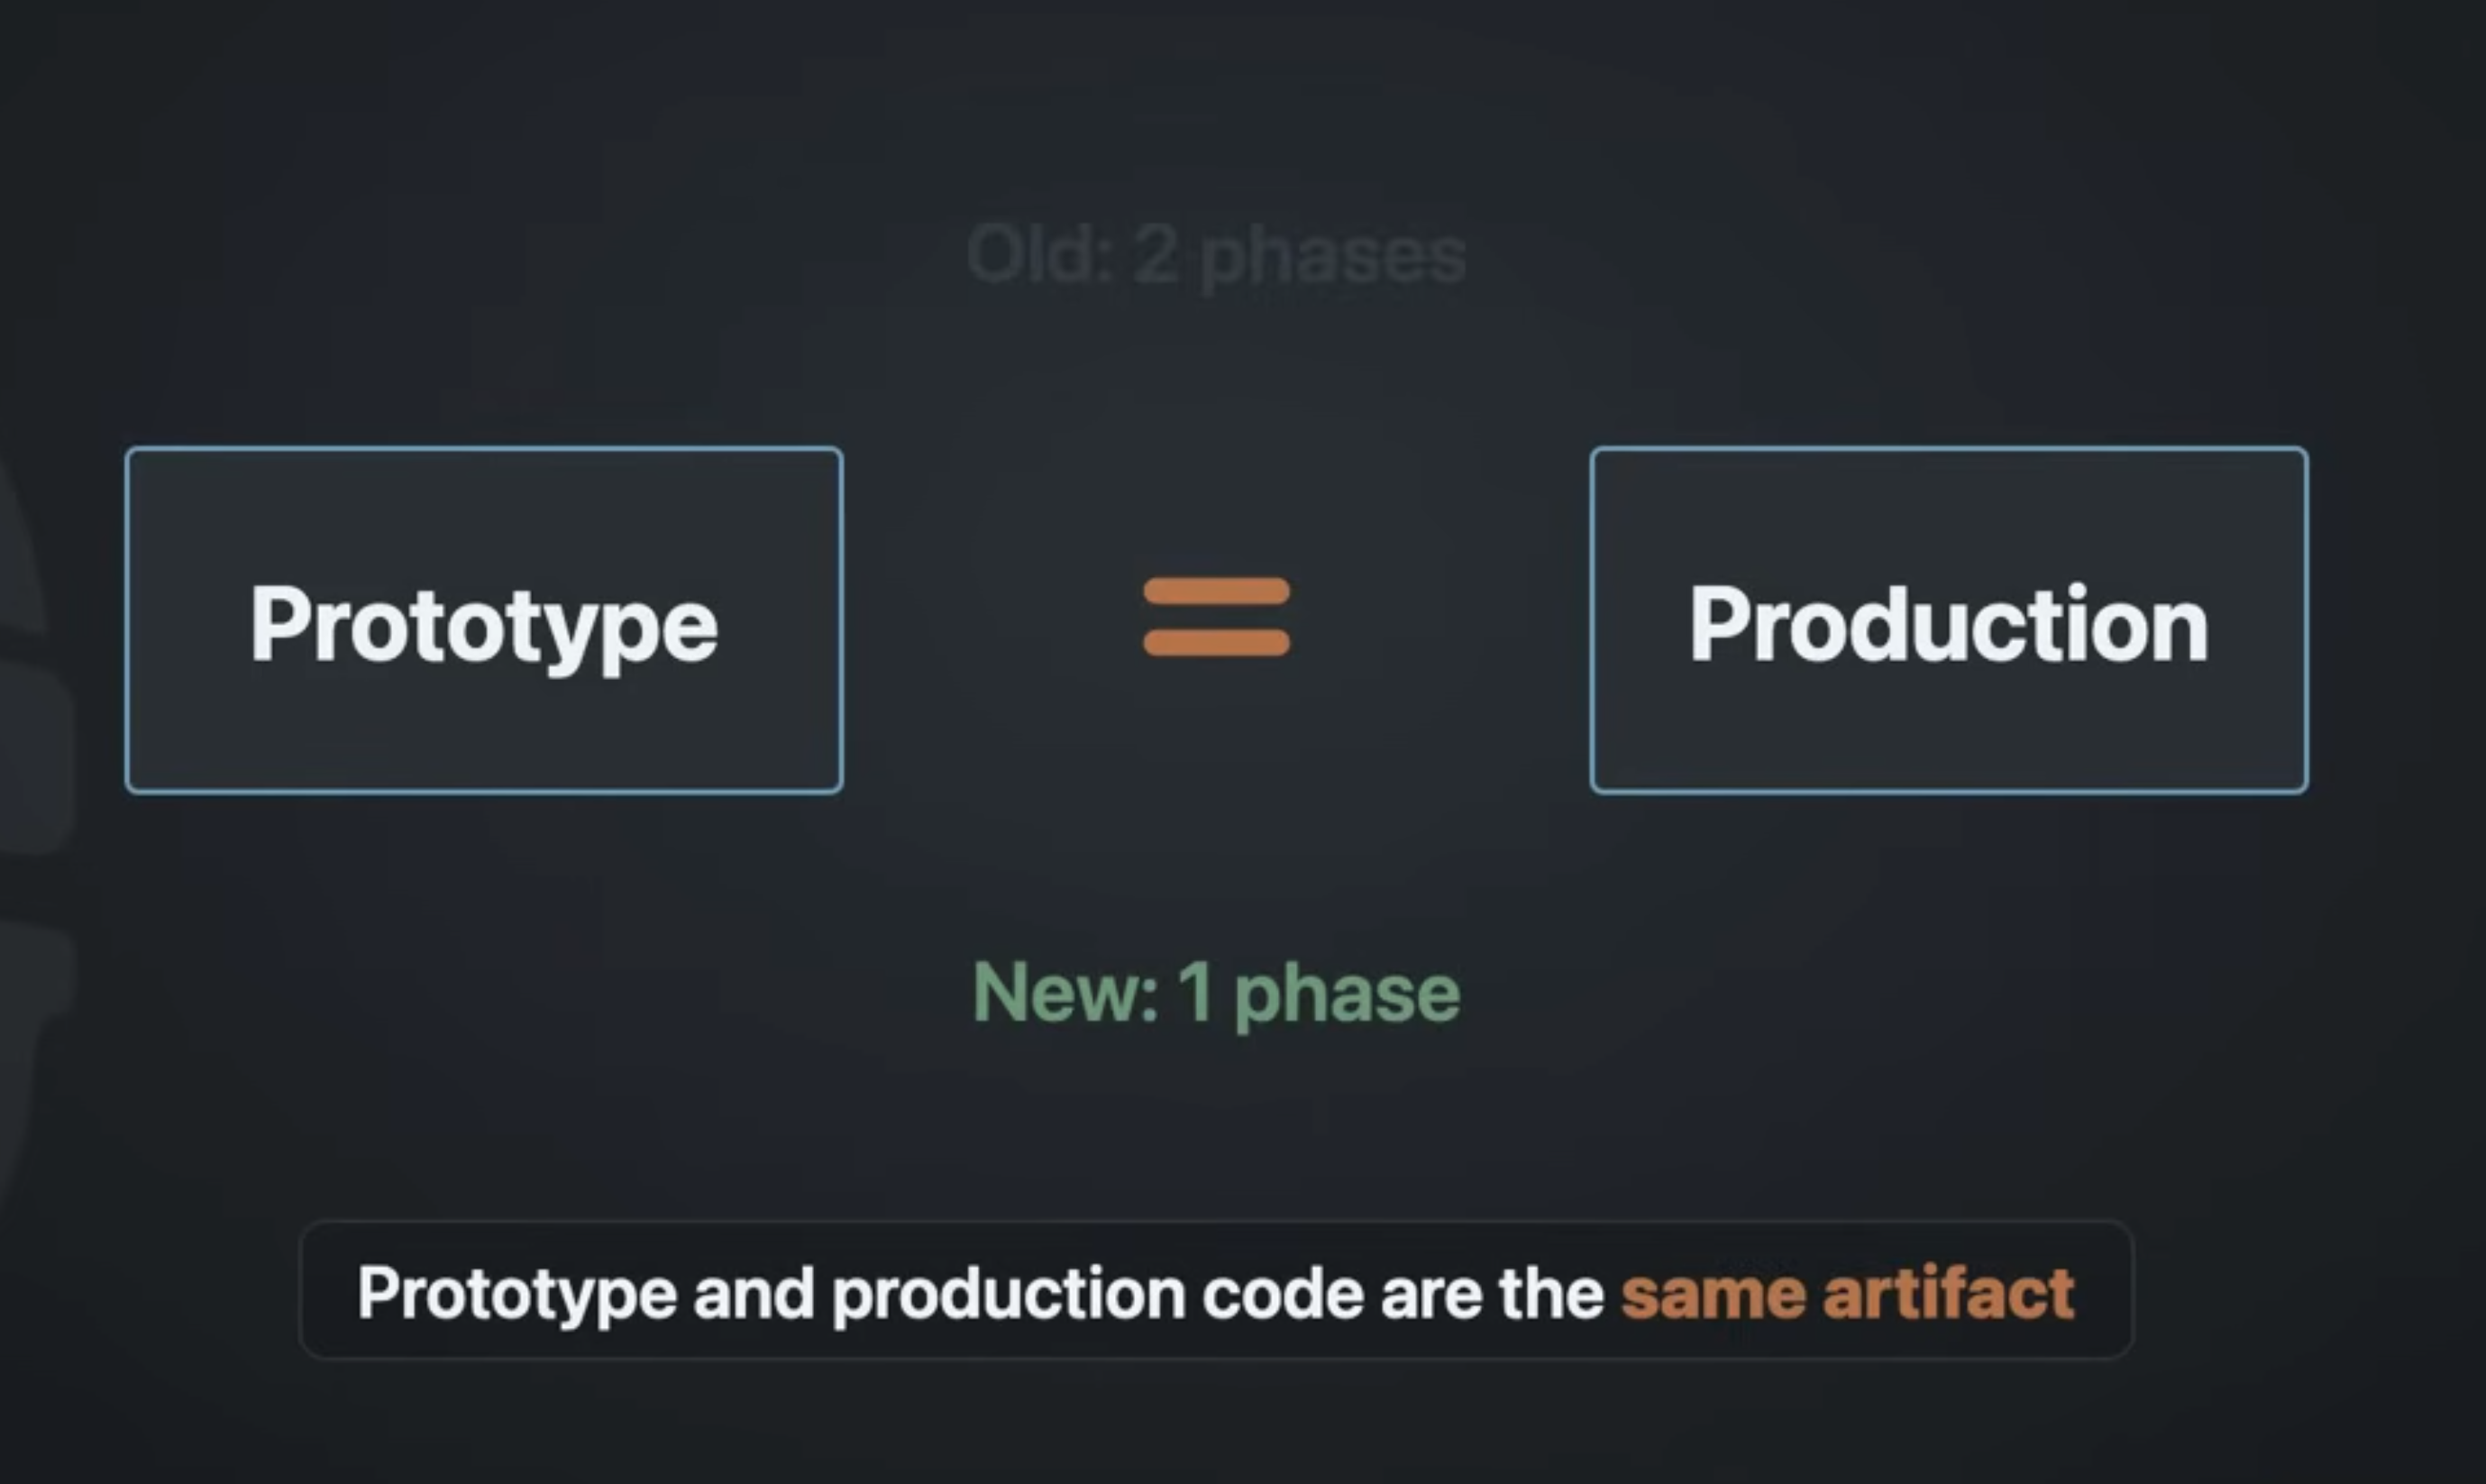
Task: Select the faded "Old: 2 phases" heading
Action: (1217, 257)
